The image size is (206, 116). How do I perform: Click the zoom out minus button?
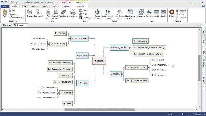[176, 114]
